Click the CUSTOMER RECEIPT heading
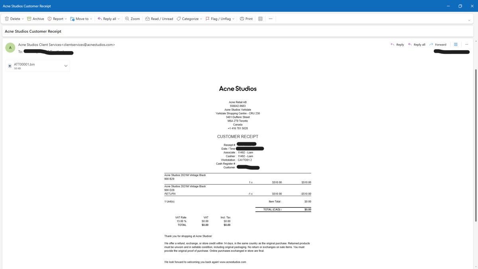 tap(238, 137)
